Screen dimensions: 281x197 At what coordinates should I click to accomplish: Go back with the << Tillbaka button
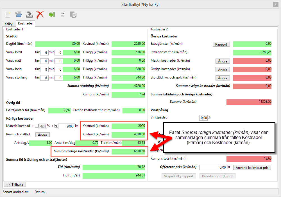[14, 184]
